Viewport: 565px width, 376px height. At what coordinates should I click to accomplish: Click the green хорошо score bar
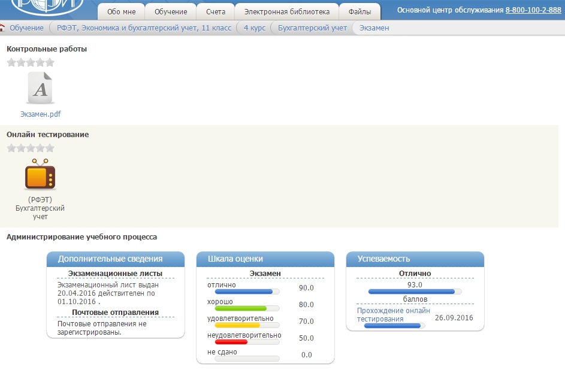(x=241, y=308)
